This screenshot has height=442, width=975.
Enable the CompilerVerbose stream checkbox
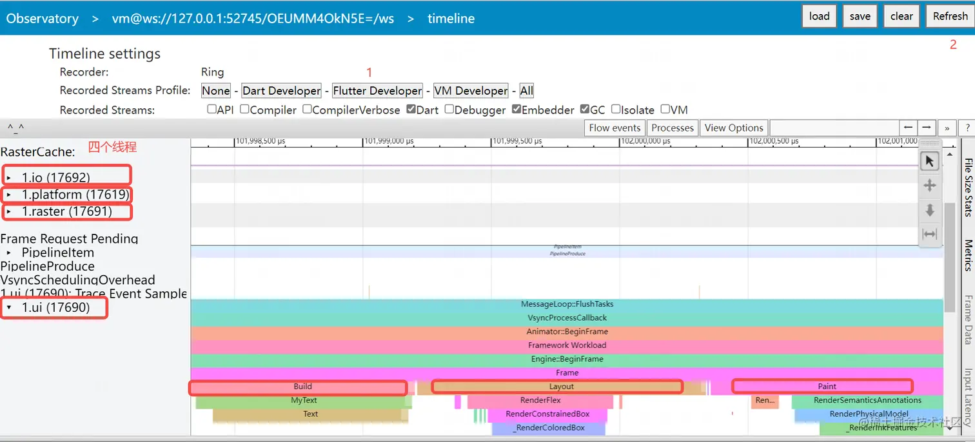(307, 110)
